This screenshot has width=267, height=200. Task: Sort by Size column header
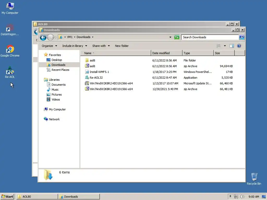coord(224,53)
